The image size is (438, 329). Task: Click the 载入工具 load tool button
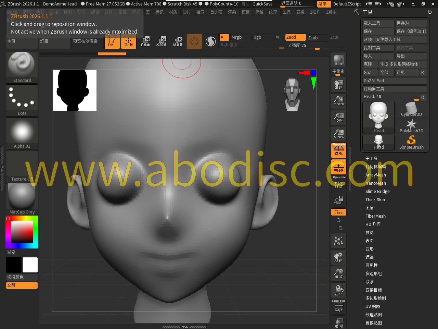click(x=378, y=23)
